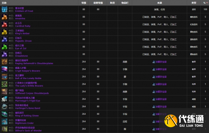Click the Nightmare Ender weapon icon
Viewport: 209px width, 133px height.
click(x=4, y=122)
